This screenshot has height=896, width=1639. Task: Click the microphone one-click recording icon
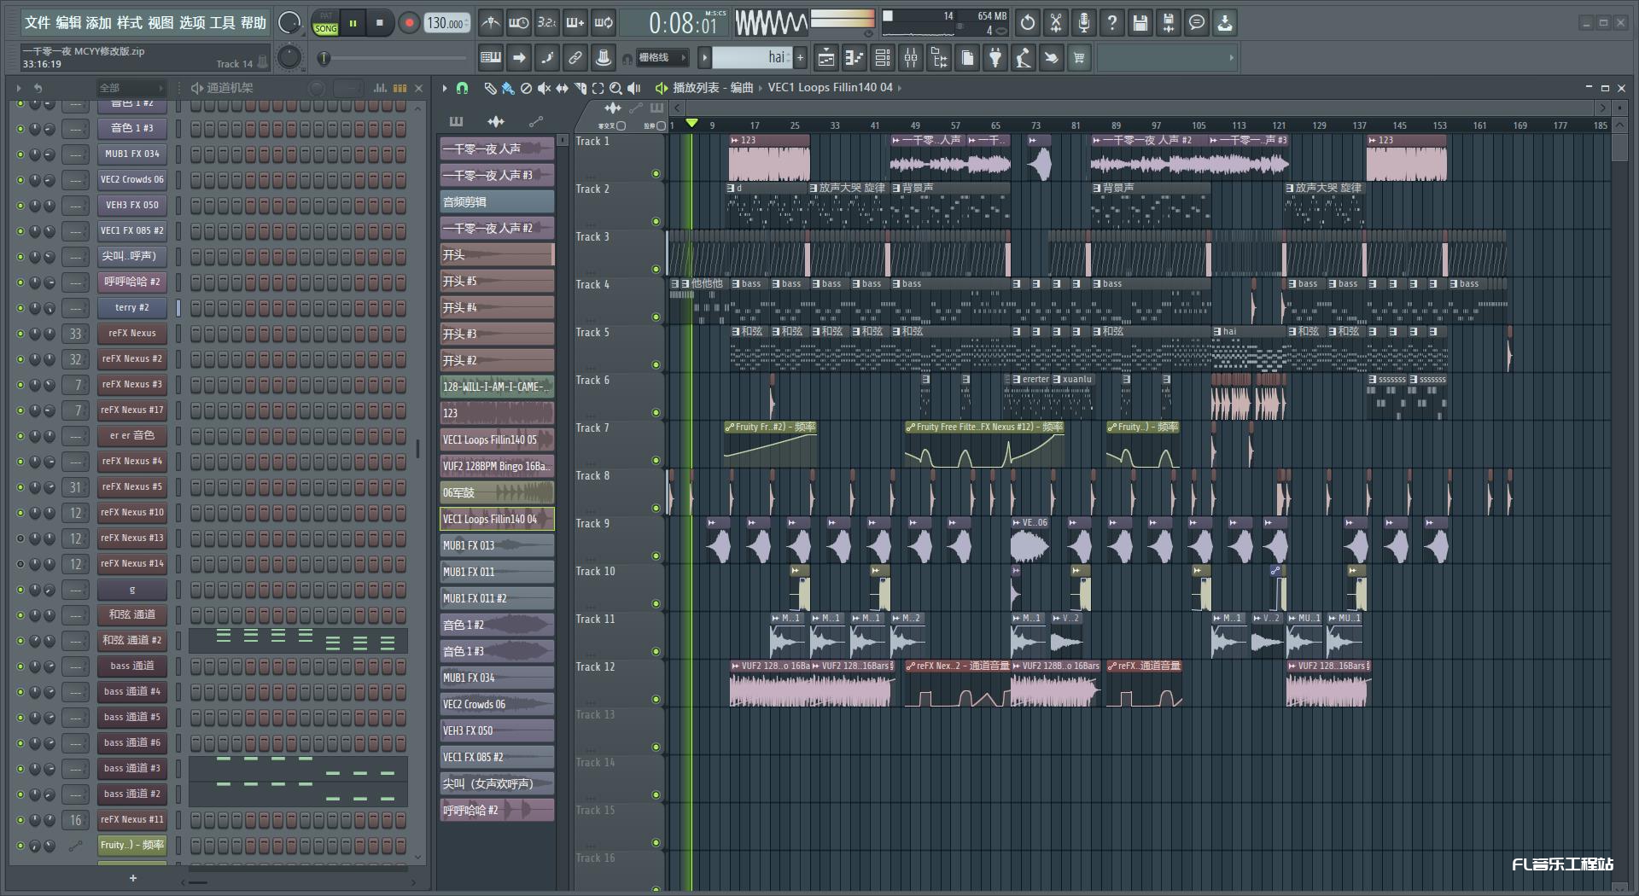(x=1084, y=23)
